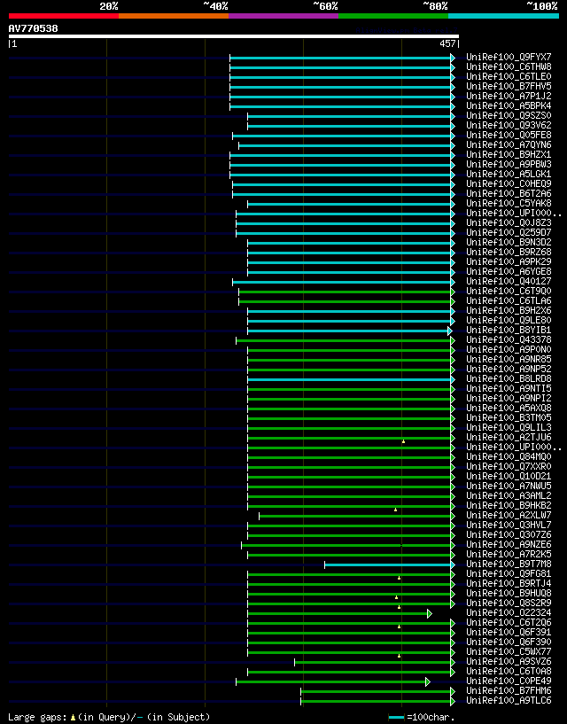Select the UniRef100_Q40127 label
The width and height of the screenshot is (567, 724).
(x=509, y=281)
